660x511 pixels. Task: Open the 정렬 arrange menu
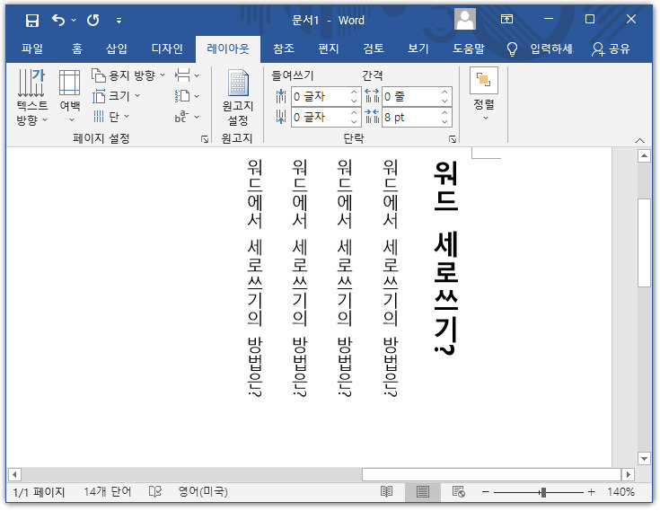pyautogui.click(x=484, y=94)
